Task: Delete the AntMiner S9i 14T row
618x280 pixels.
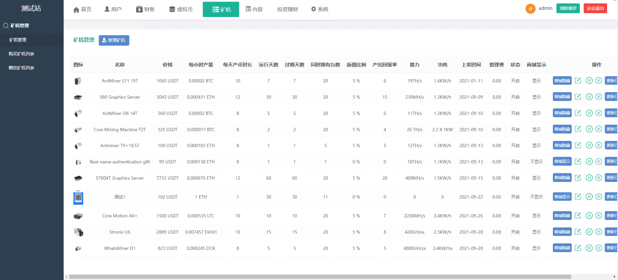Action: [x=599, y=113]
